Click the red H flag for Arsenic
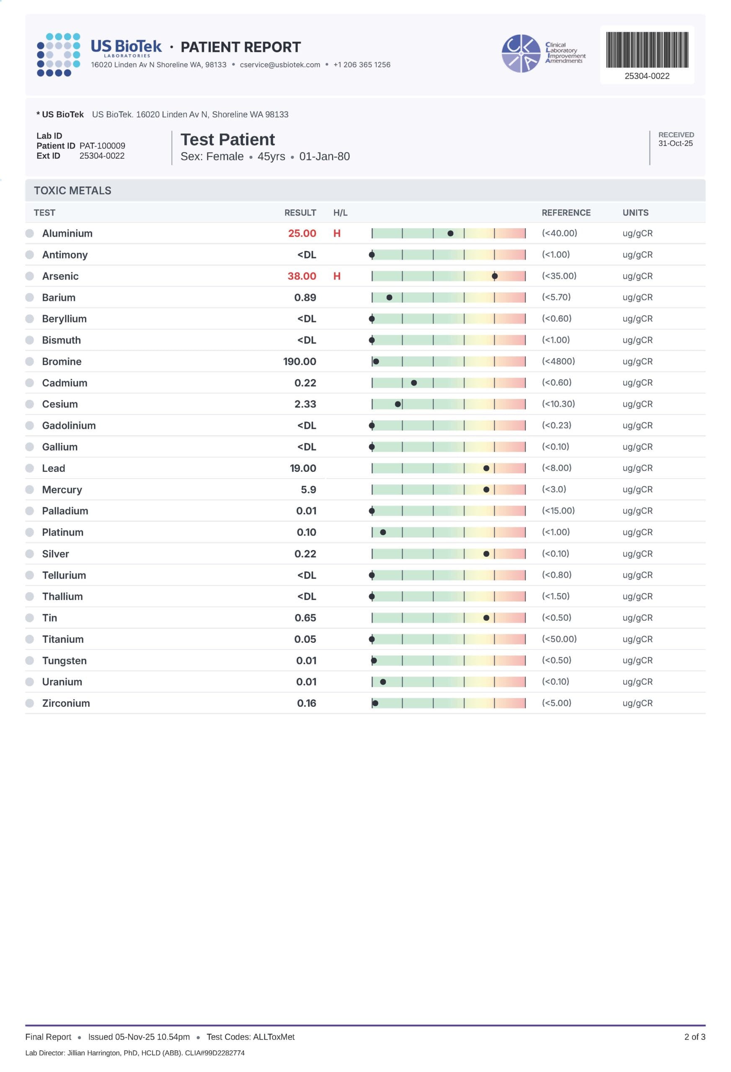Viewport: 731px width, 1072px height. [x=337, y=276]
